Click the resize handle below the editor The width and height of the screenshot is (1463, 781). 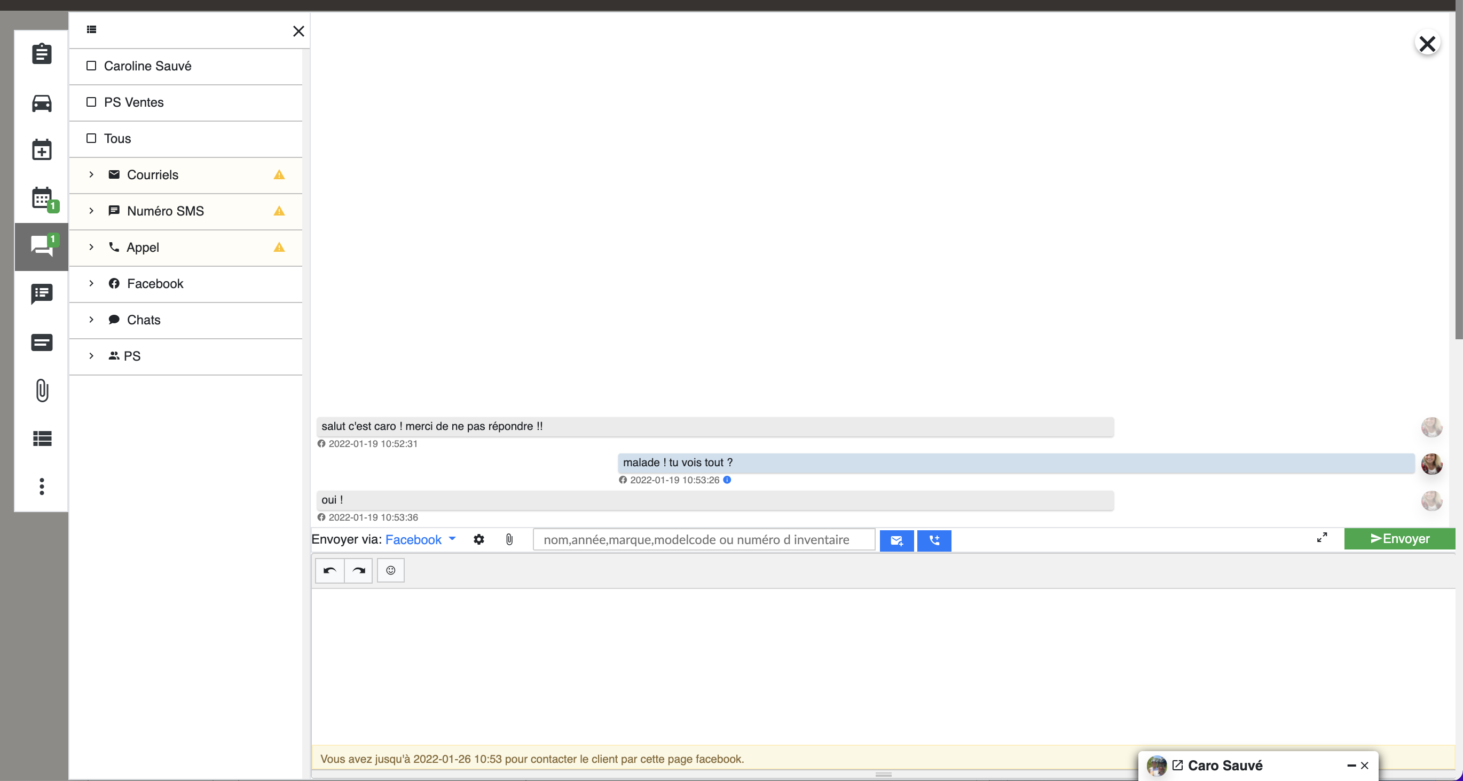tap(883, 775)
